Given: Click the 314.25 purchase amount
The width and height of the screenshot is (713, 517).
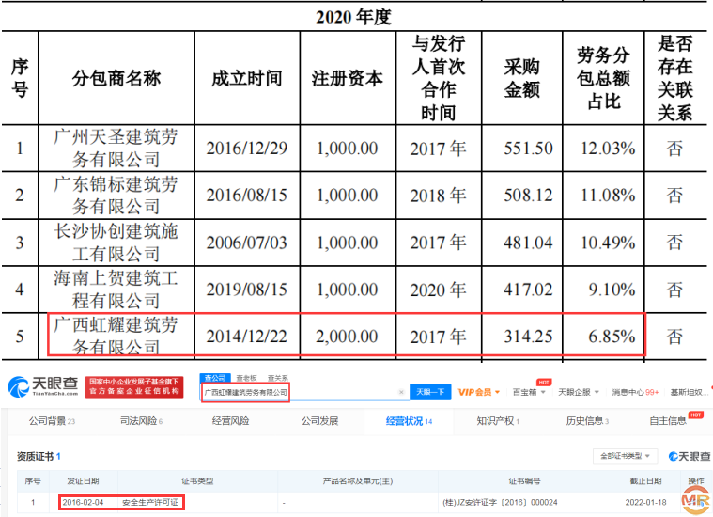Looking at the screenshot, I should tap(528, 337).
